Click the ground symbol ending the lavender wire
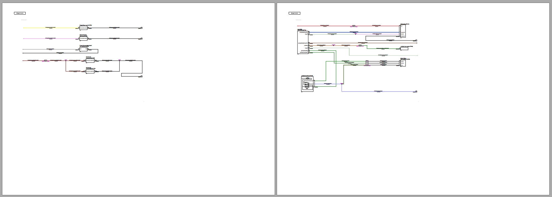552x197 pixels. pyautogui.click(x=416, y=92)
